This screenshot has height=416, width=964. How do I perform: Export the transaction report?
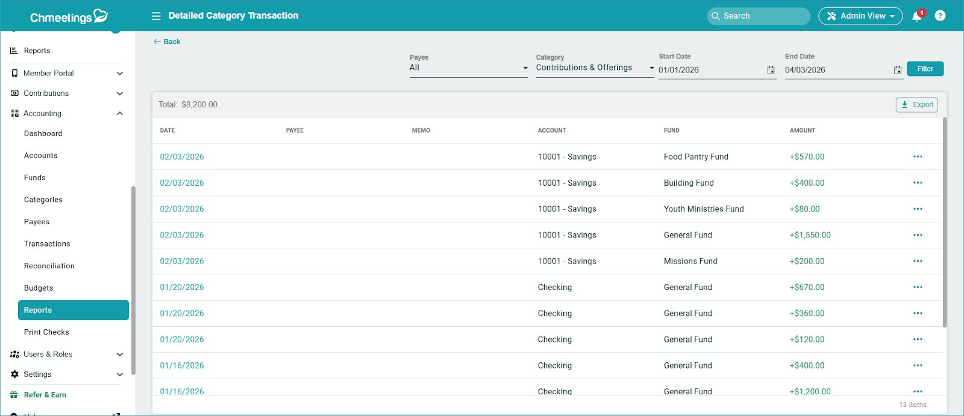(916, 105)
